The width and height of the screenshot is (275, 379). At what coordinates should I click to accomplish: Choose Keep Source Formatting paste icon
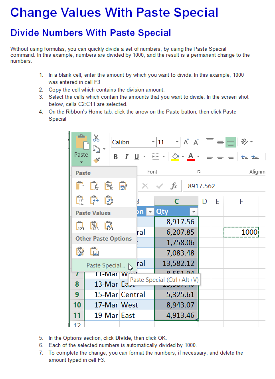(x=123, y=186)
